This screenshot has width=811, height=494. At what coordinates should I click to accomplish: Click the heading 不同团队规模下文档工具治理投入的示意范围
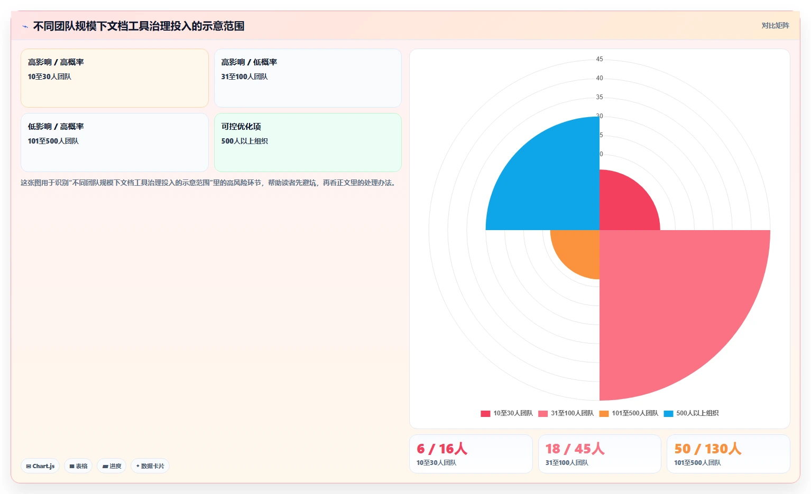click(139, 26)
